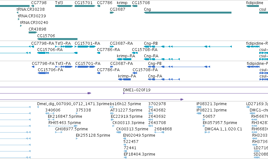Select the Cng-RB transcript label
The width and height of the screenshot is (268, 159).
click(x=151, y=43)
